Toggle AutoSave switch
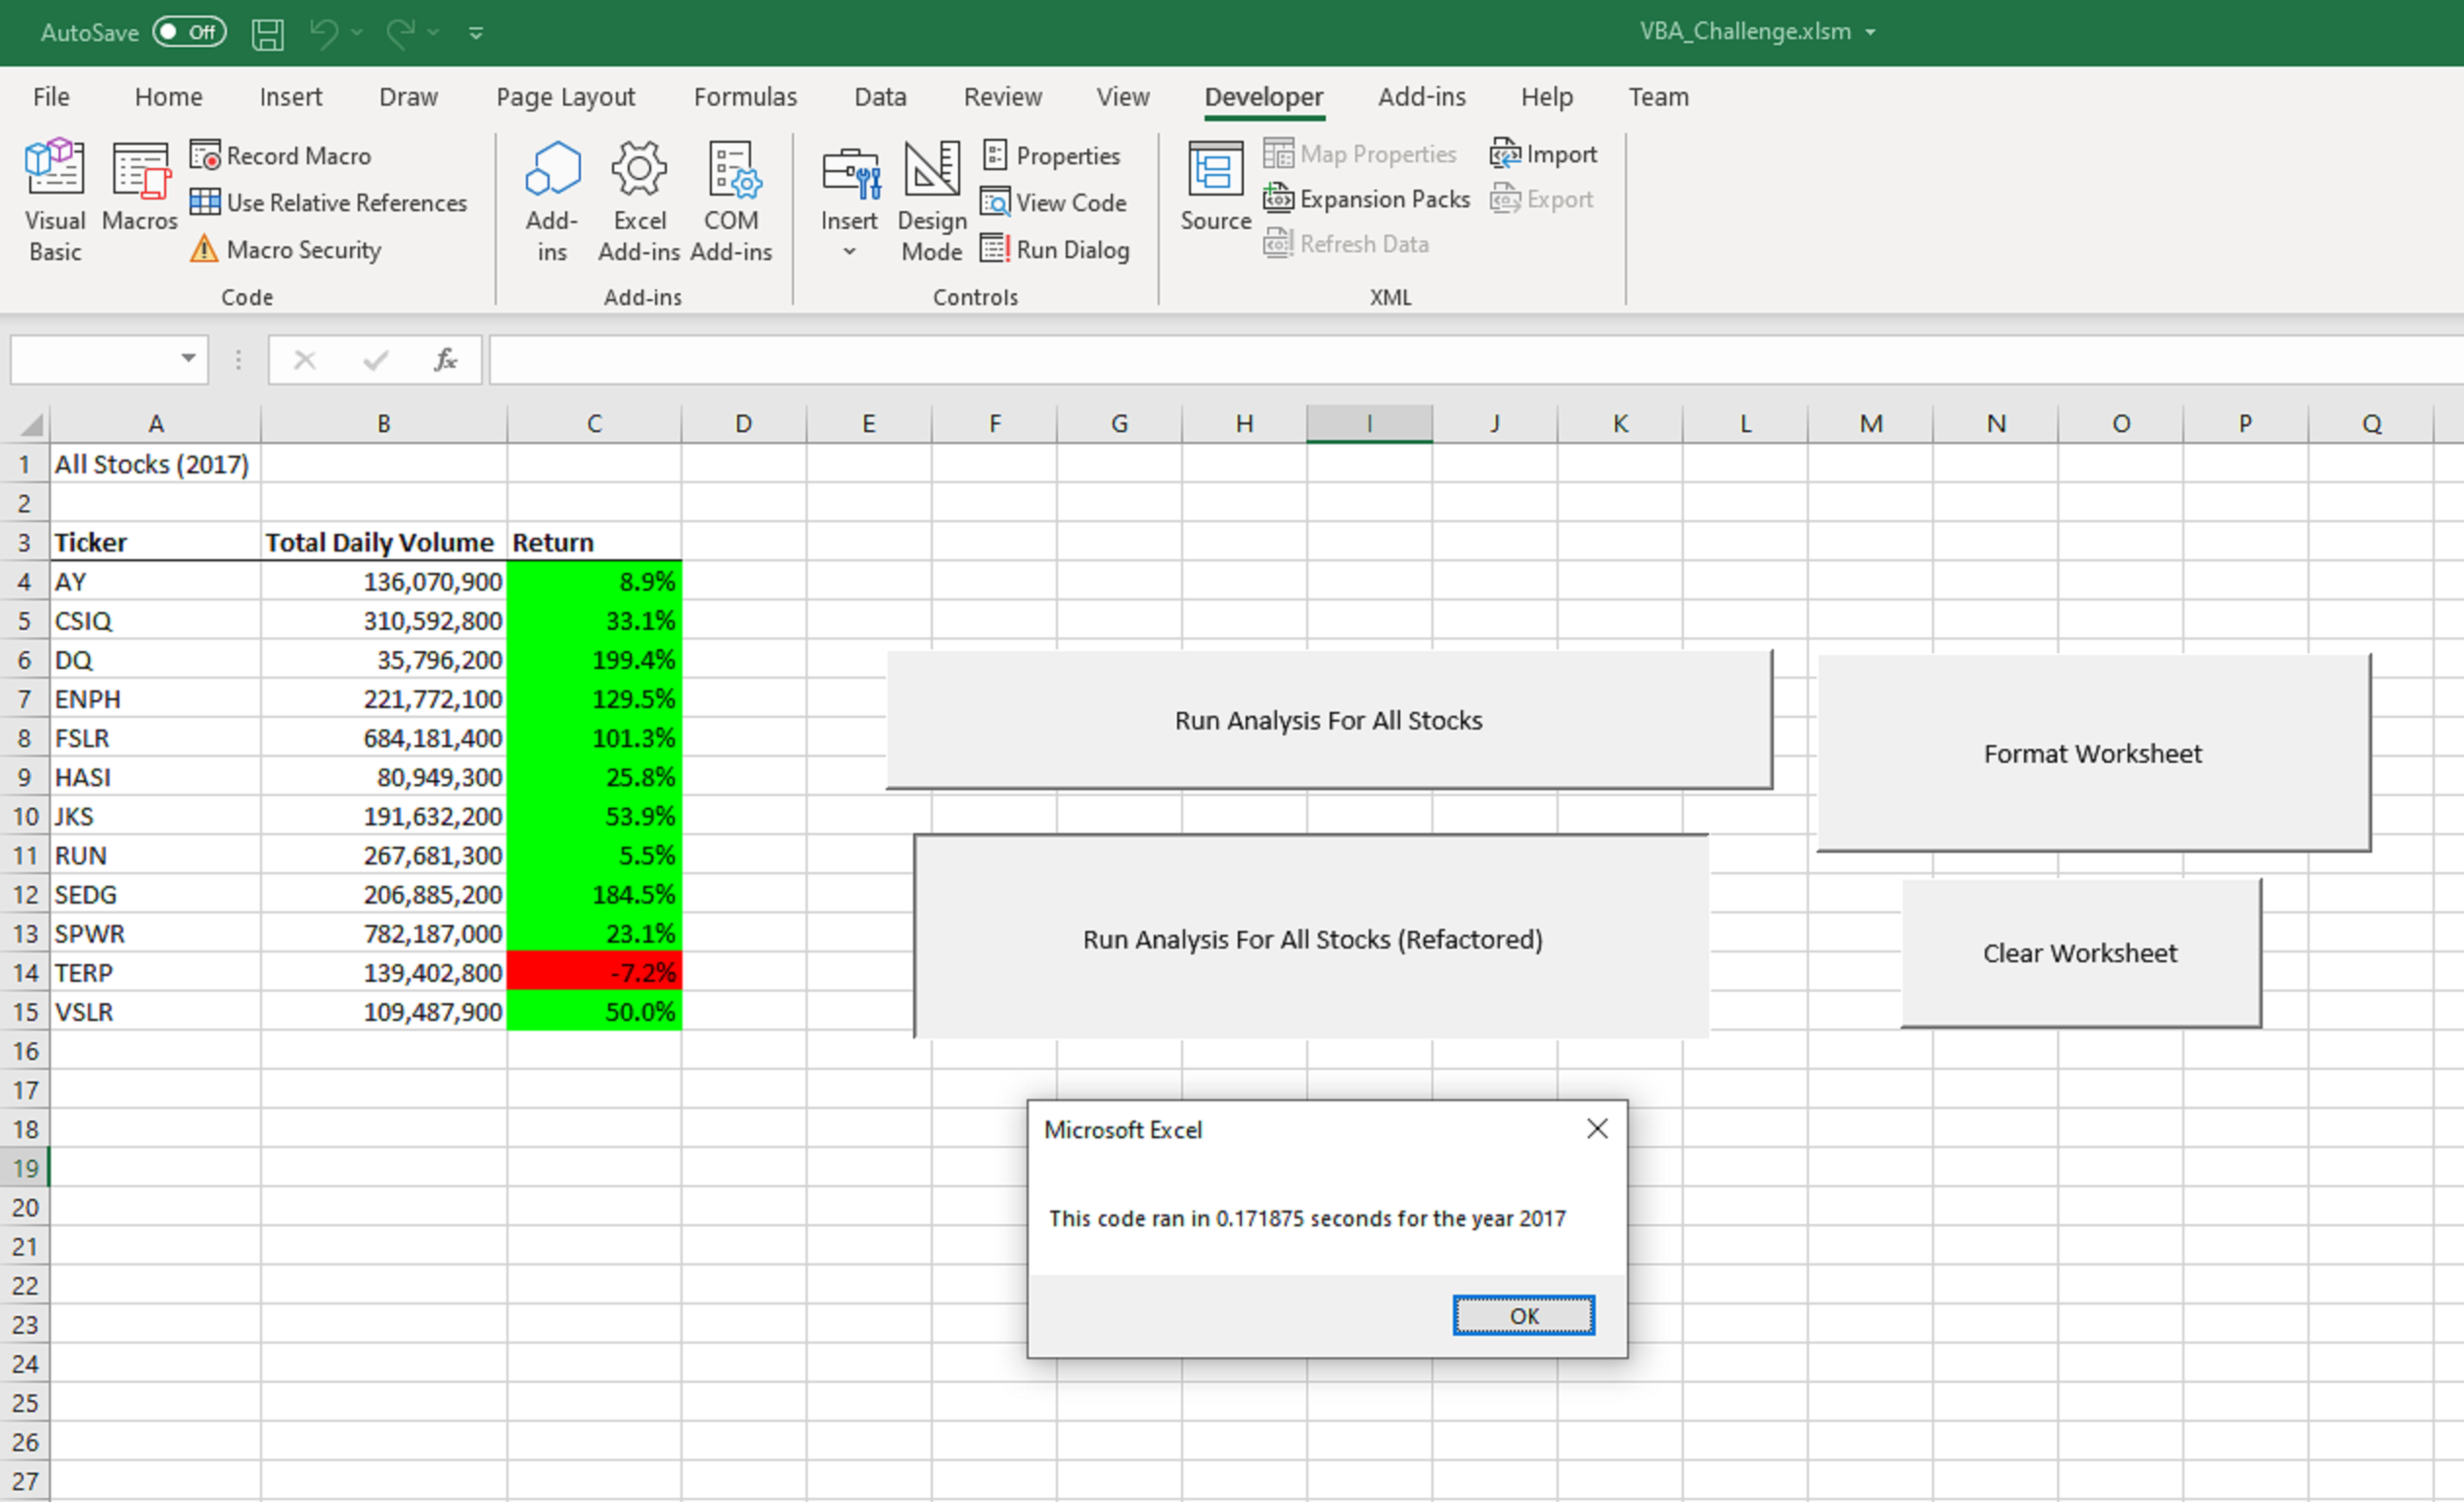Screen dimensions: 2464x1502 189,32
